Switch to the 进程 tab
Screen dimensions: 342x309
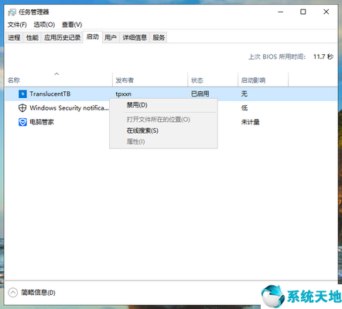[x=14, y=38]
